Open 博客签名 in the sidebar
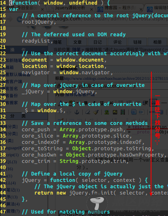 tap(9, 88)
